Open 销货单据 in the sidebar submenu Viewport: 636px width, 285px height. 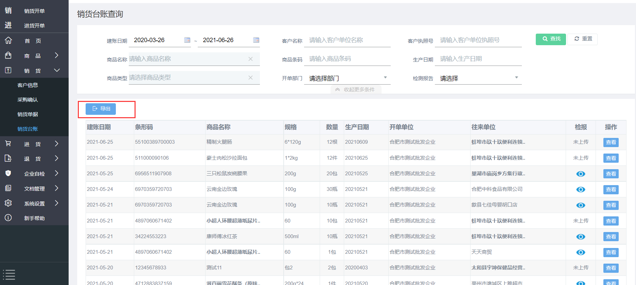(28, 114)
